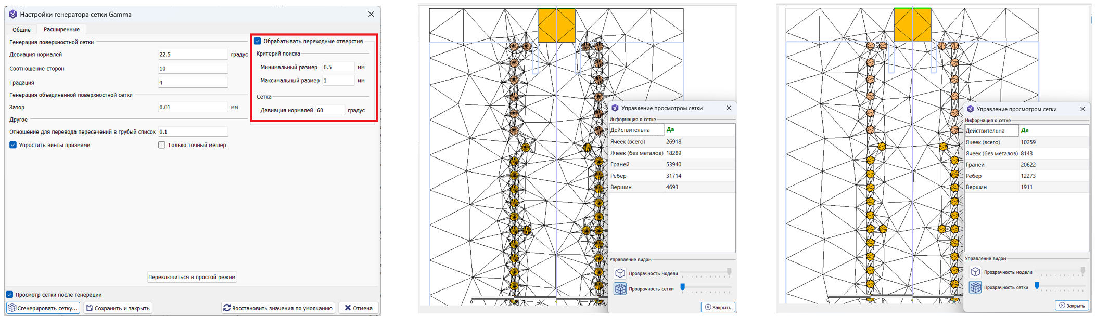
Task: Click the 'Сетка' section 'Девиация нормалей' field with value 60
Action: coord(330,110)
